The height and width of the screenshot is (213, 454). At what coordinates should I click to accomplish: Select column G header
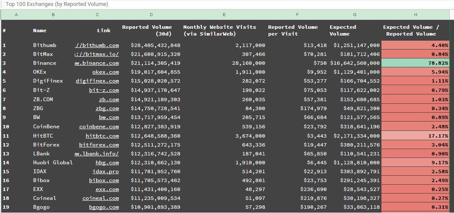pos(355,15)
